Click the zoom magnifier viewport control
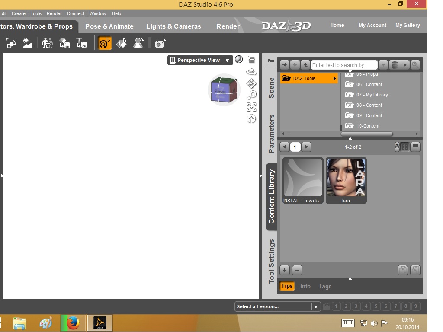Image resolution: width=443 pixels, height=332 pixels. coord(251,96)
